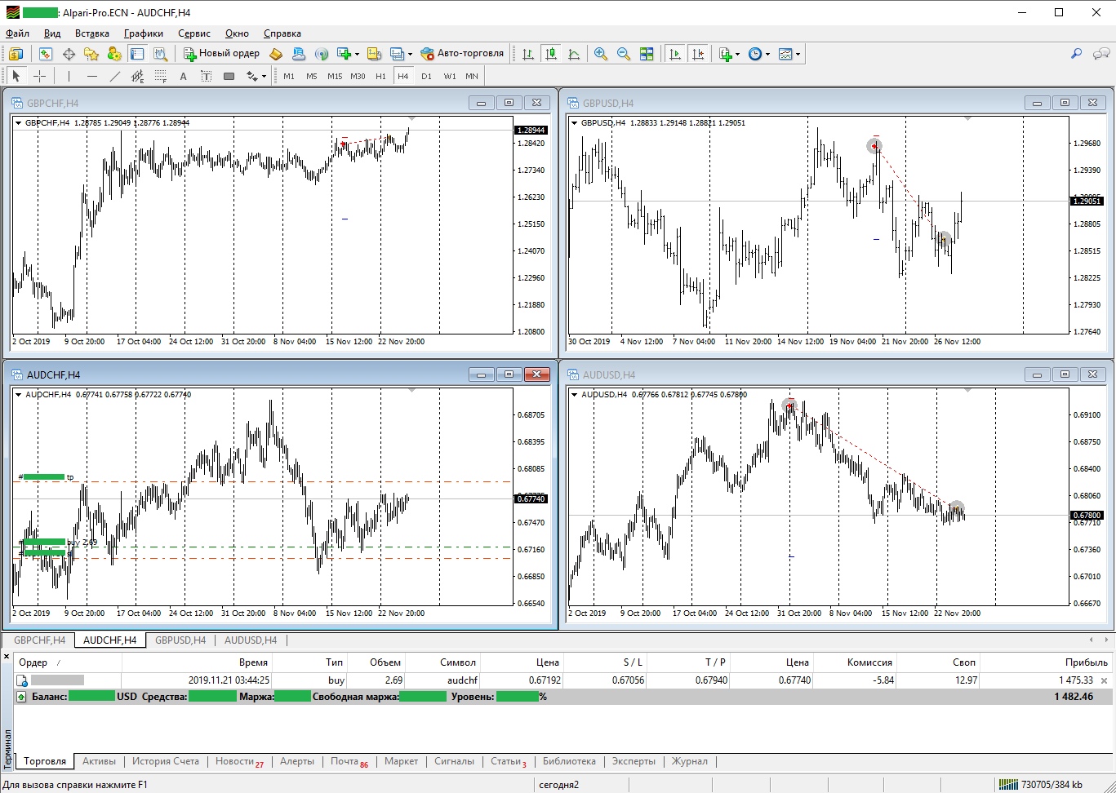Viewport: 1116px width, 793px height.
Task: Open the periodicity clock dropdown
Action: pyautogui.click(x=767, y=54)
